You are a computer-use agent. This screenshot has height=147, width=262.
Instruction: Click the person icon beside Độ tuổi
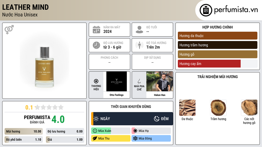click(x=139, y=30)
